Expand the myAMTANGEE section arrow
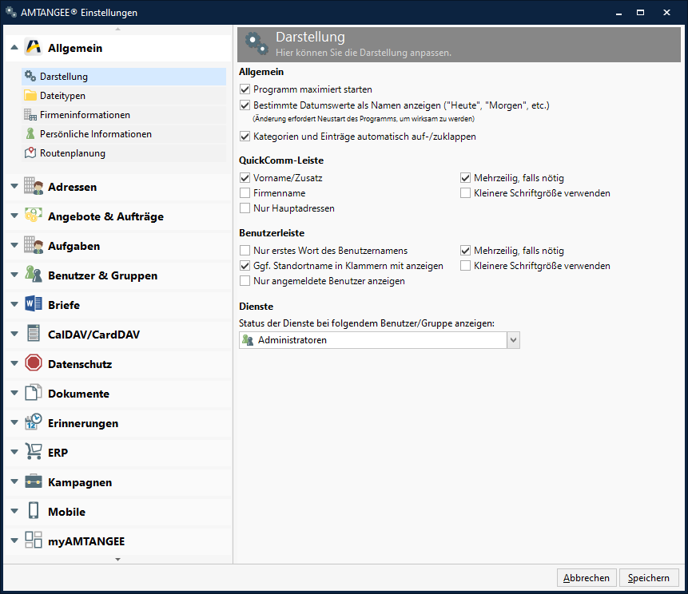 pyautogui.click(x=14, y=541)
